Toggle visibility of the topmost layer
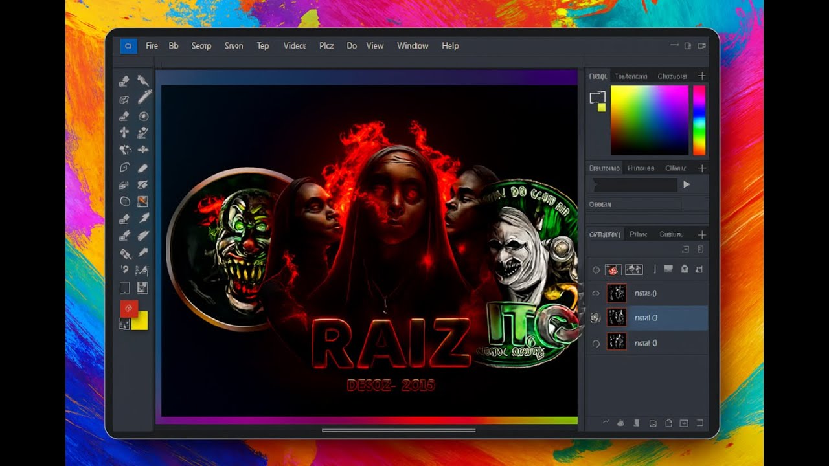Screen dimensions: 829x466 596,293
